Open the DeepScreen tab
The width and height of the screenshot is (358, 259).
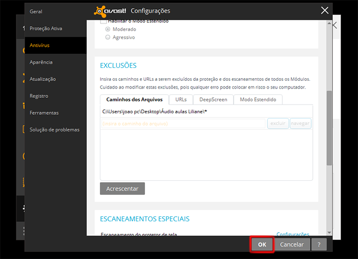click(x=213, y=99)
